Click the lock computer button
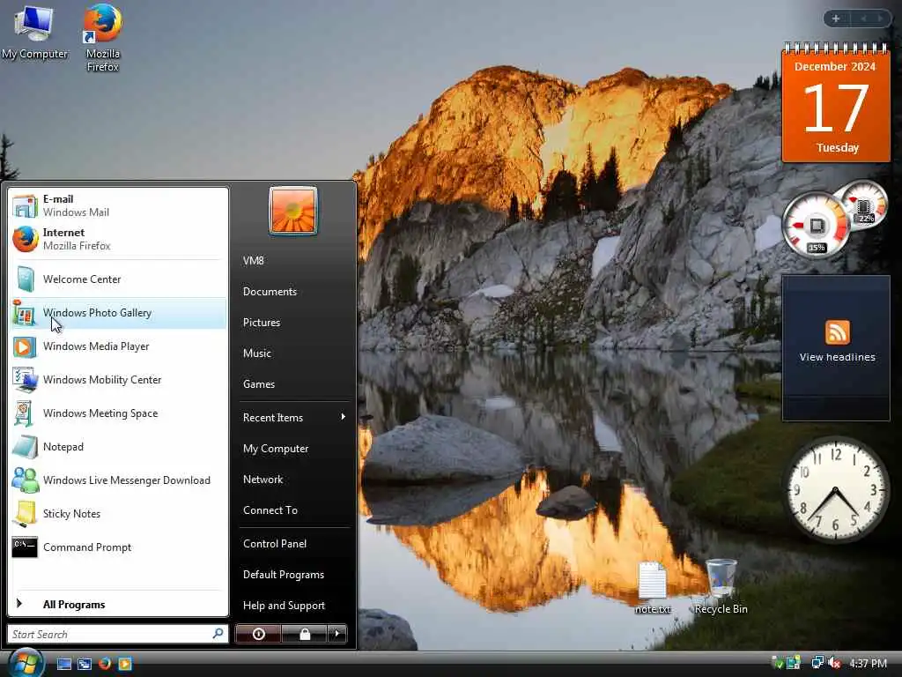Viewport: 902px width, 677px height. 304,634
